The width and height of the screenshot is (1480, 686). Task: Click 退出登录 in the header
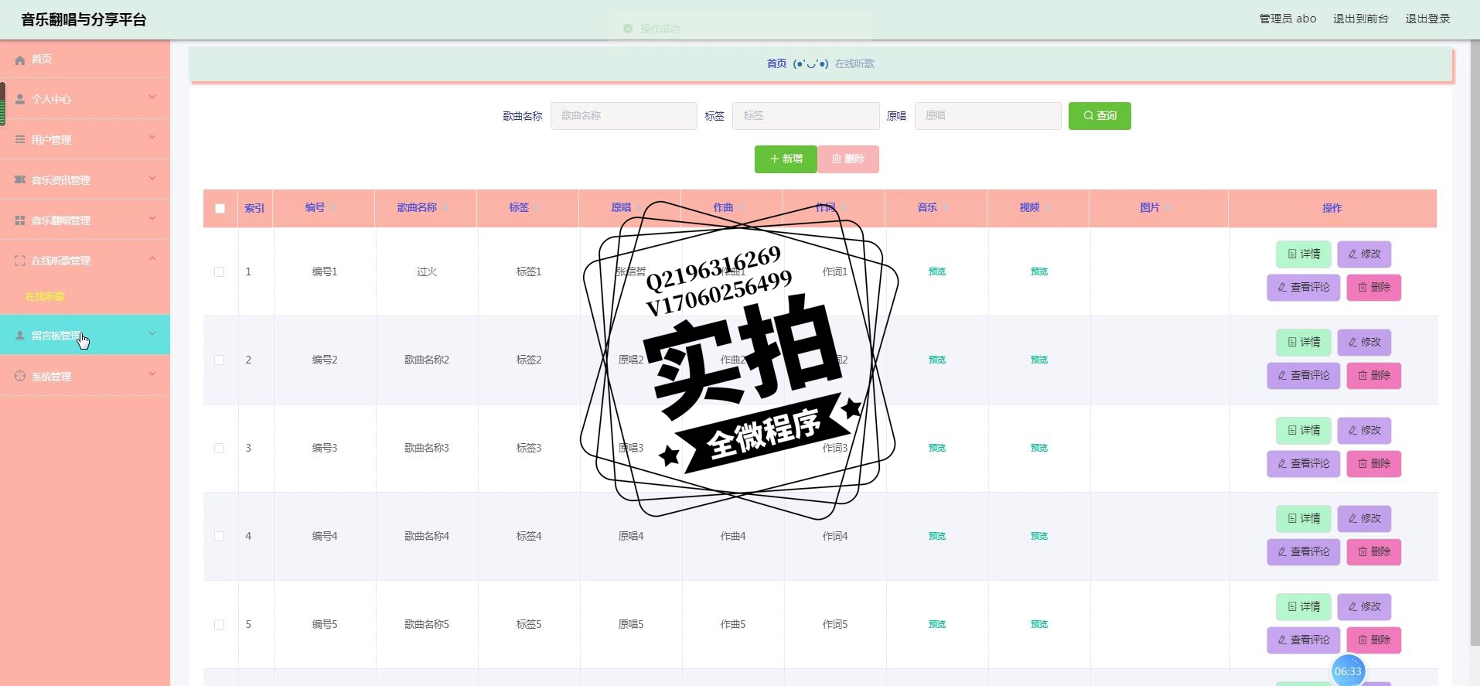[x=1427, y=19]
